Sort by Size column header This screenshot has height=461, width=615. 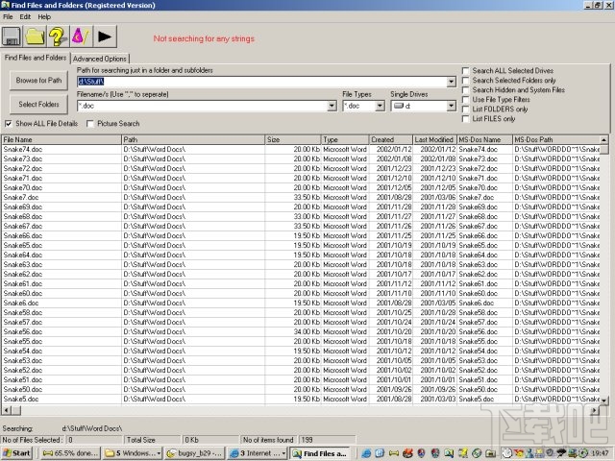click(x=293, y=139)
